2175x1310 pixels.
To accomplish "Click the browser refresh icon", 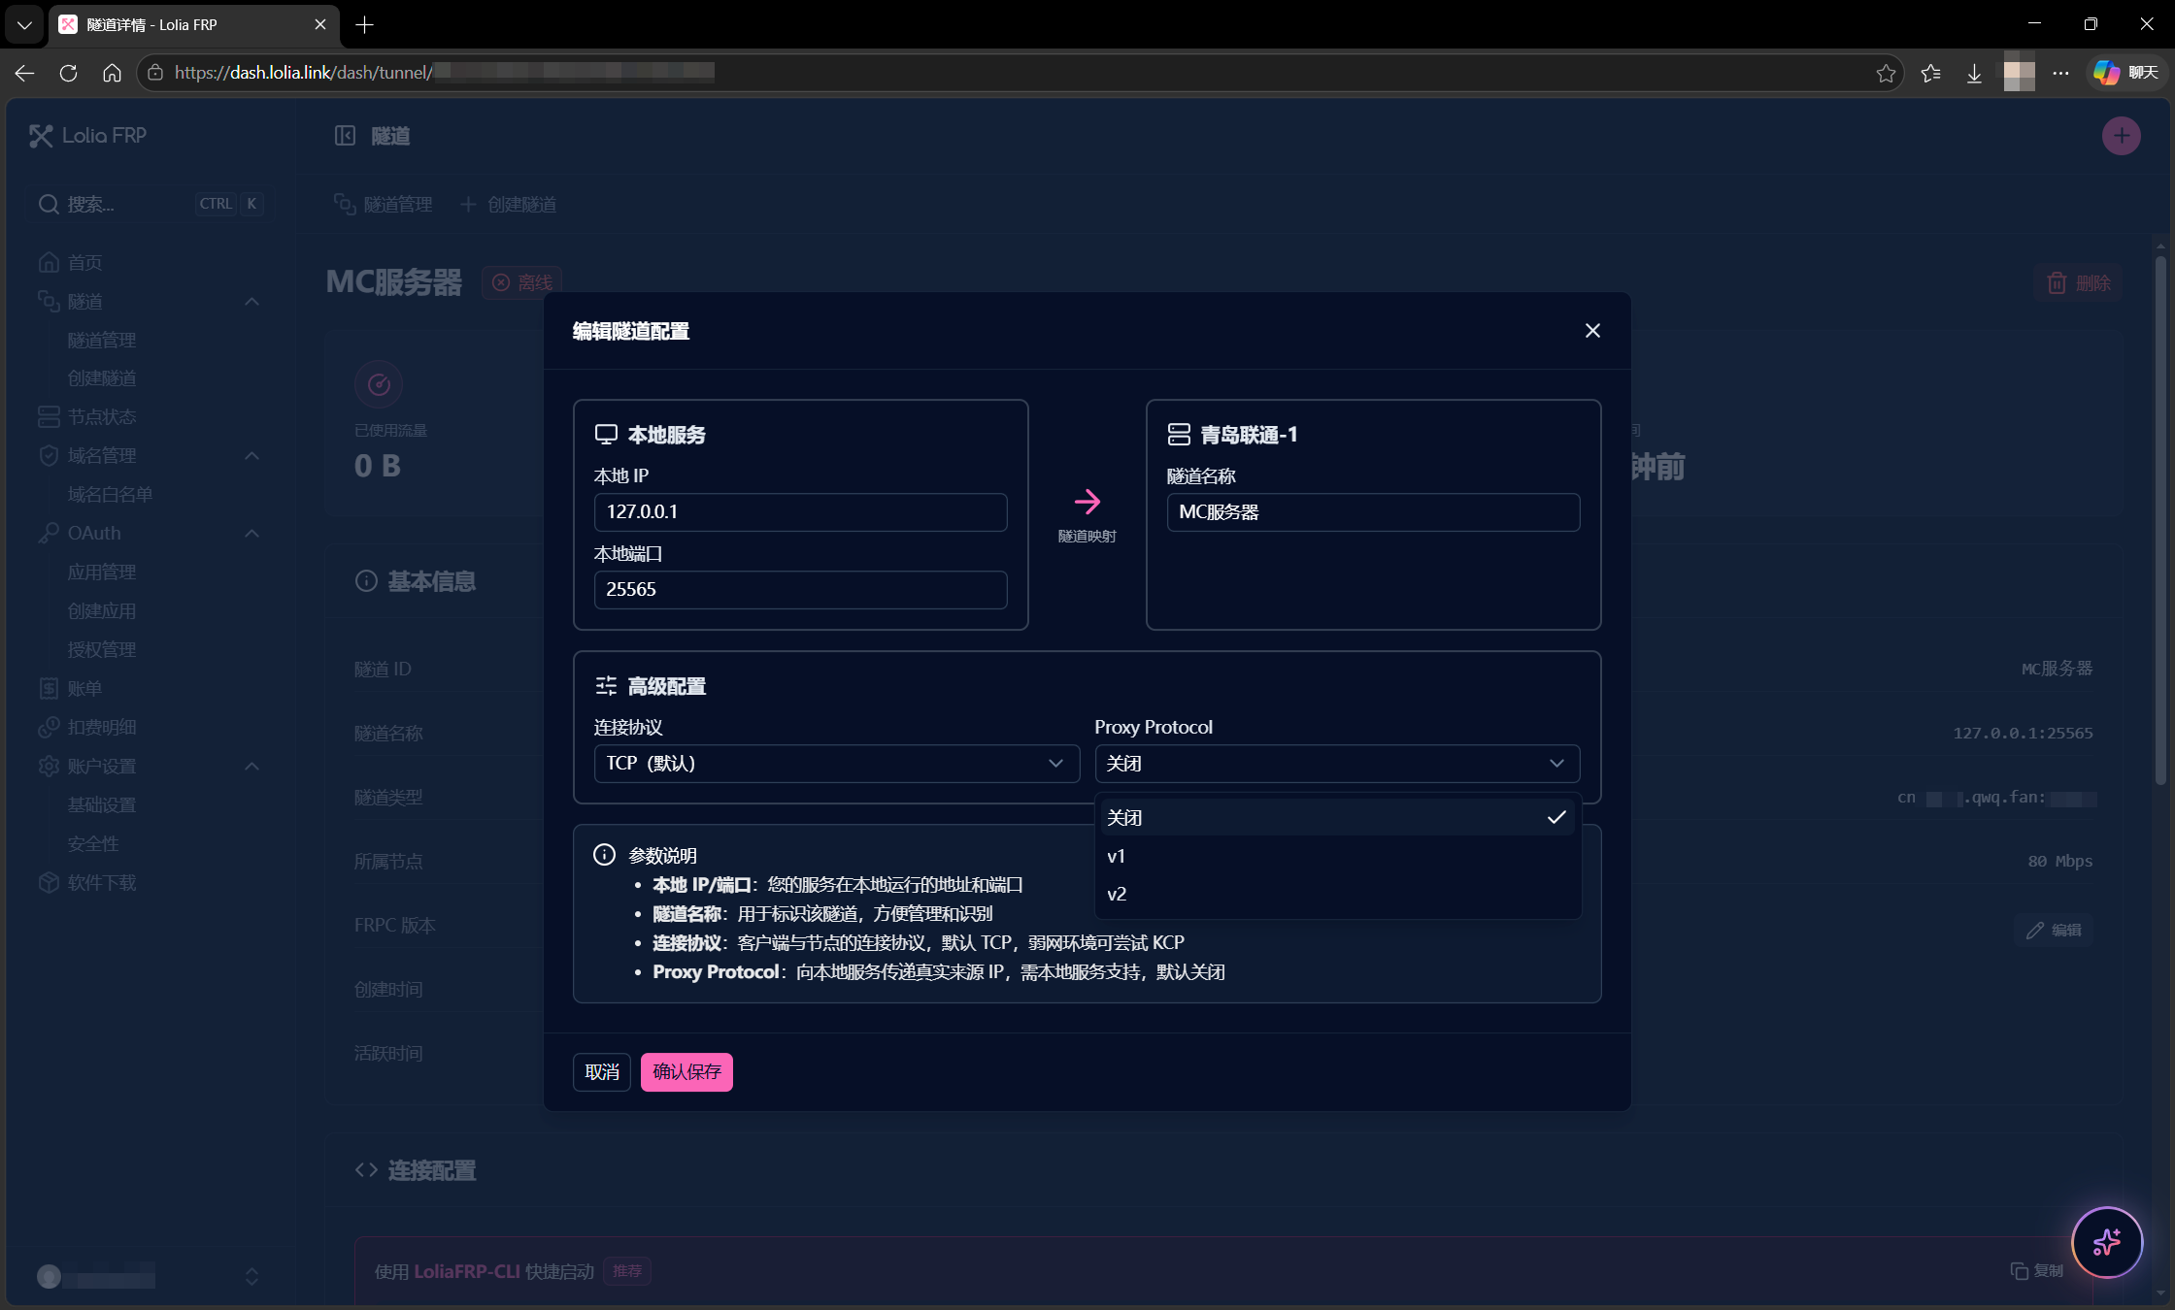I will pos(68,73).
